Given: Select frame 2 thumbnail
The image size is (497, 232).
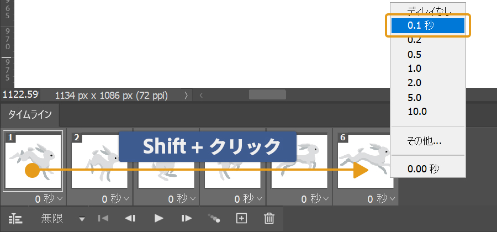Looking at the screenshot, I should click(99, 161).
